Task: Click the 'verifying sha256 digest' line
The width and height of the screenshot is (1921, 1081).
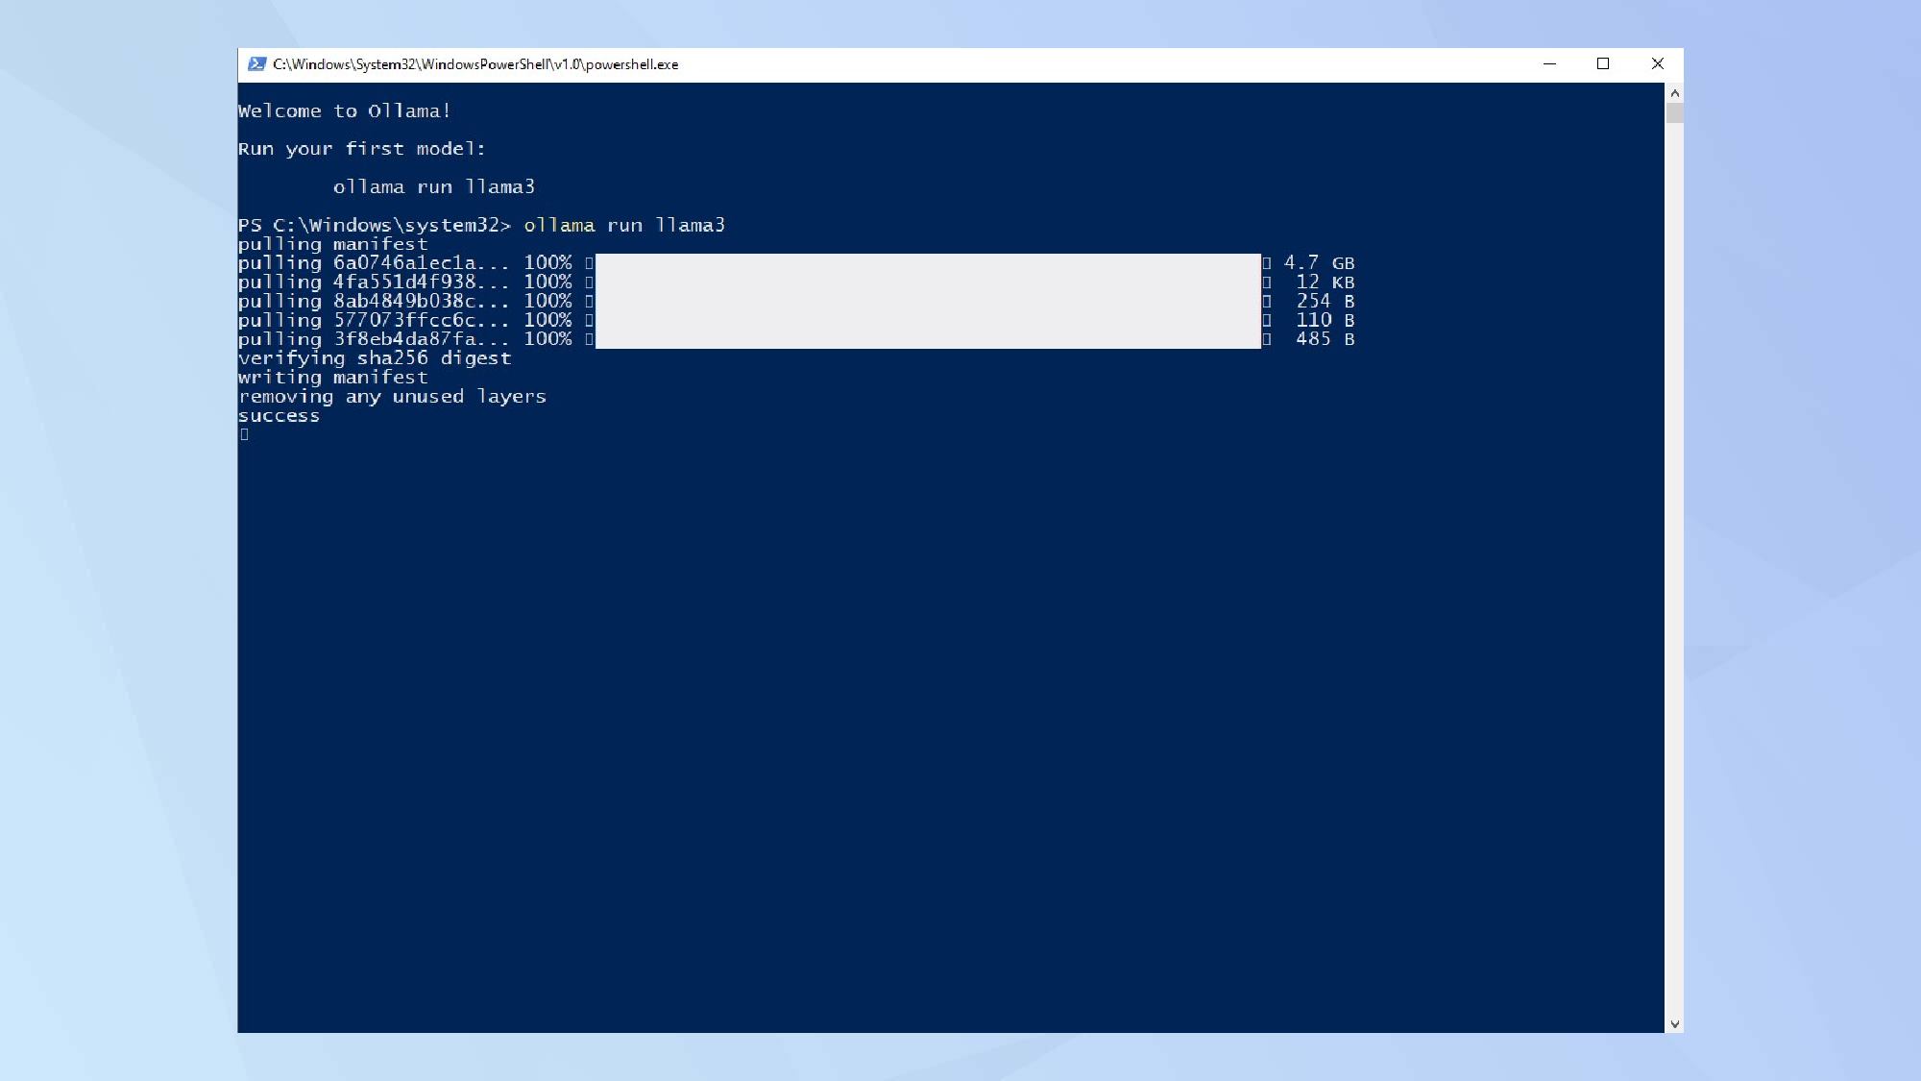Action: (375, 358)
